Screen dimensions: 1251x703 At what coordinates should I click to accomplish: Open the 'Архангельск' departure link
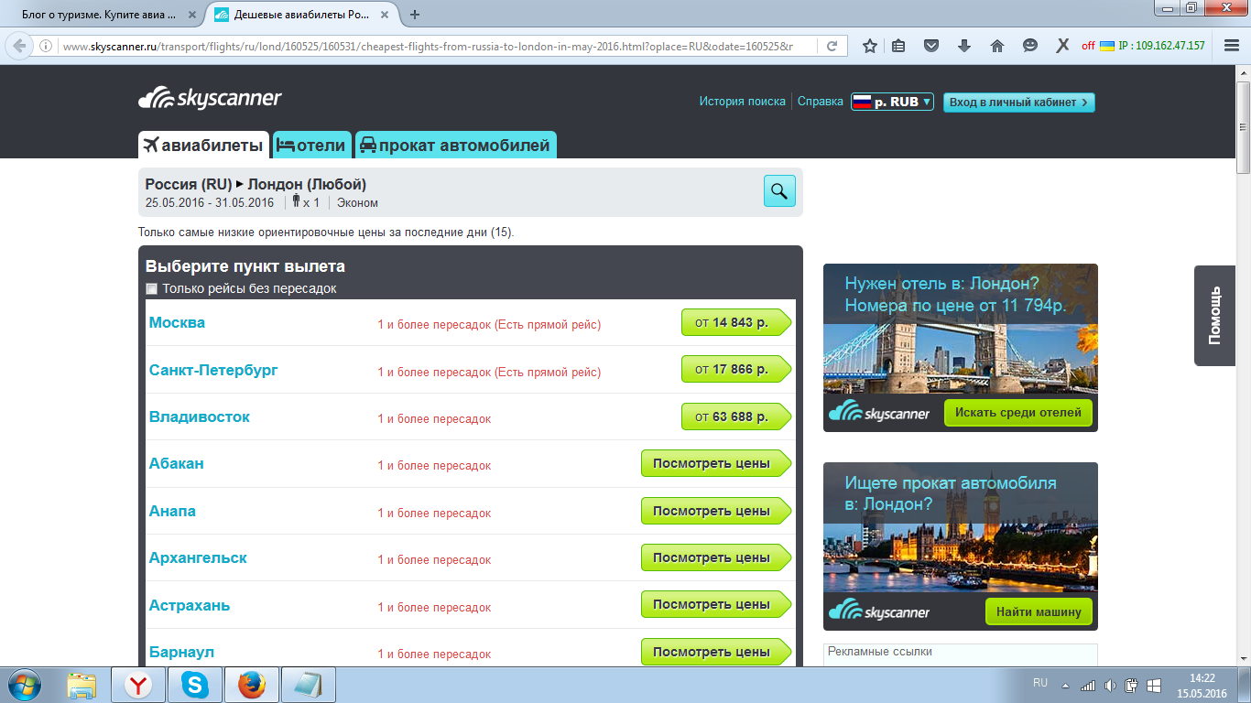tap(198, 557)
